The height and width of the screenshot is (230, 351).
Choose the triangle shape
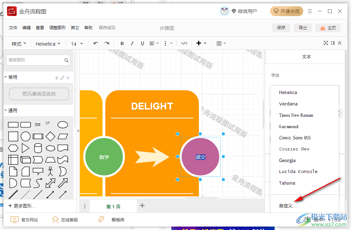pos(25,148)
